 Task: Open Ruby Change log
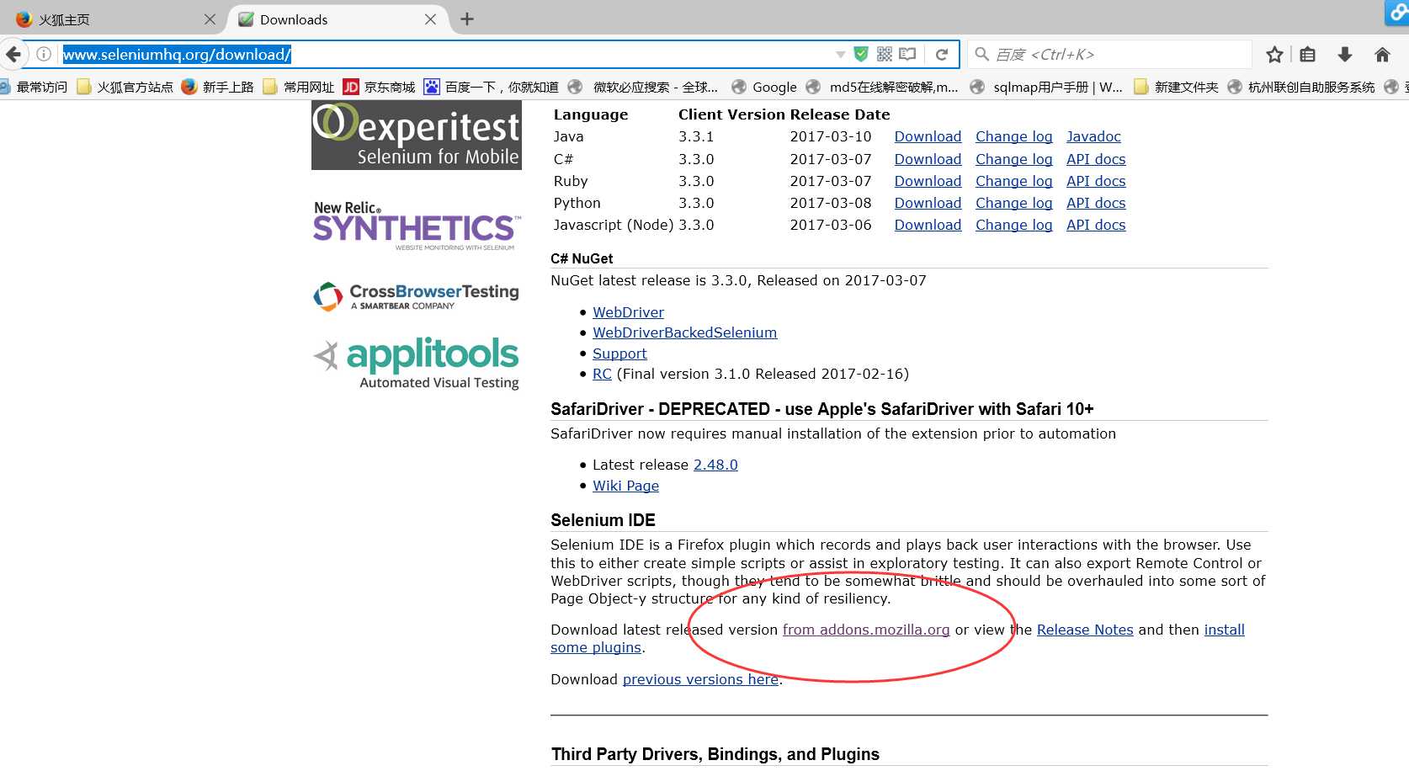pos(1013,181)
